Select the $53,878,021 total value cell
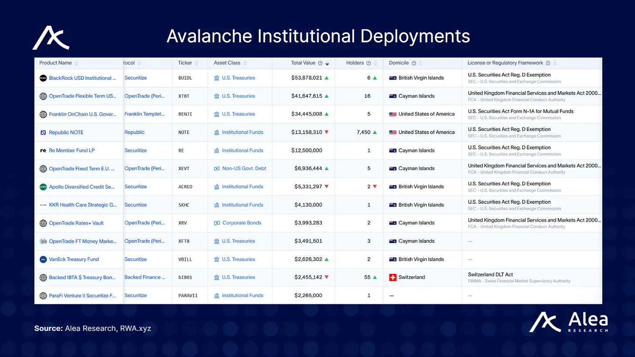The height and width of the screenshot is (357, 635). (x=307, y=78)
